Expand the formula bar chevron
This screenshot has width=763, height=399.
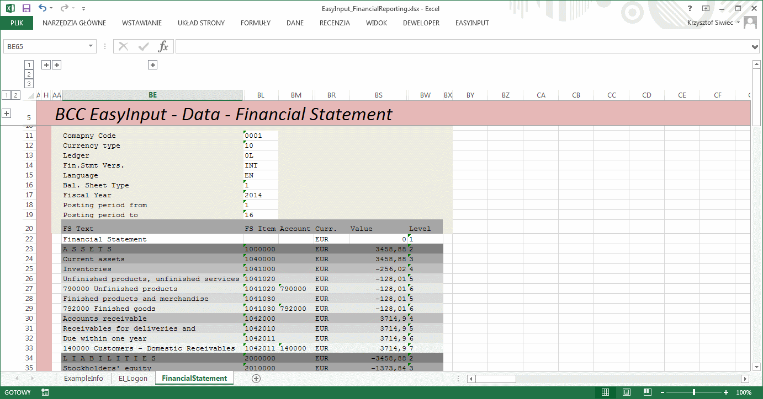pyautogui.click(x=755, y=47)
